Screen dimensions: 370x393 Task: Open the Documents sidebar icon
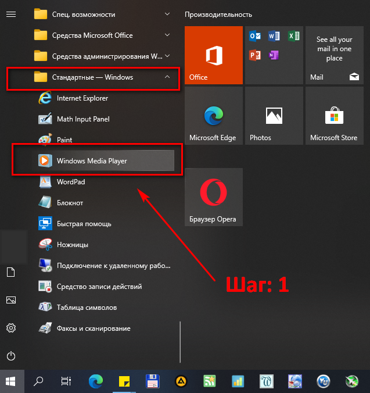(x=11, y=272)
